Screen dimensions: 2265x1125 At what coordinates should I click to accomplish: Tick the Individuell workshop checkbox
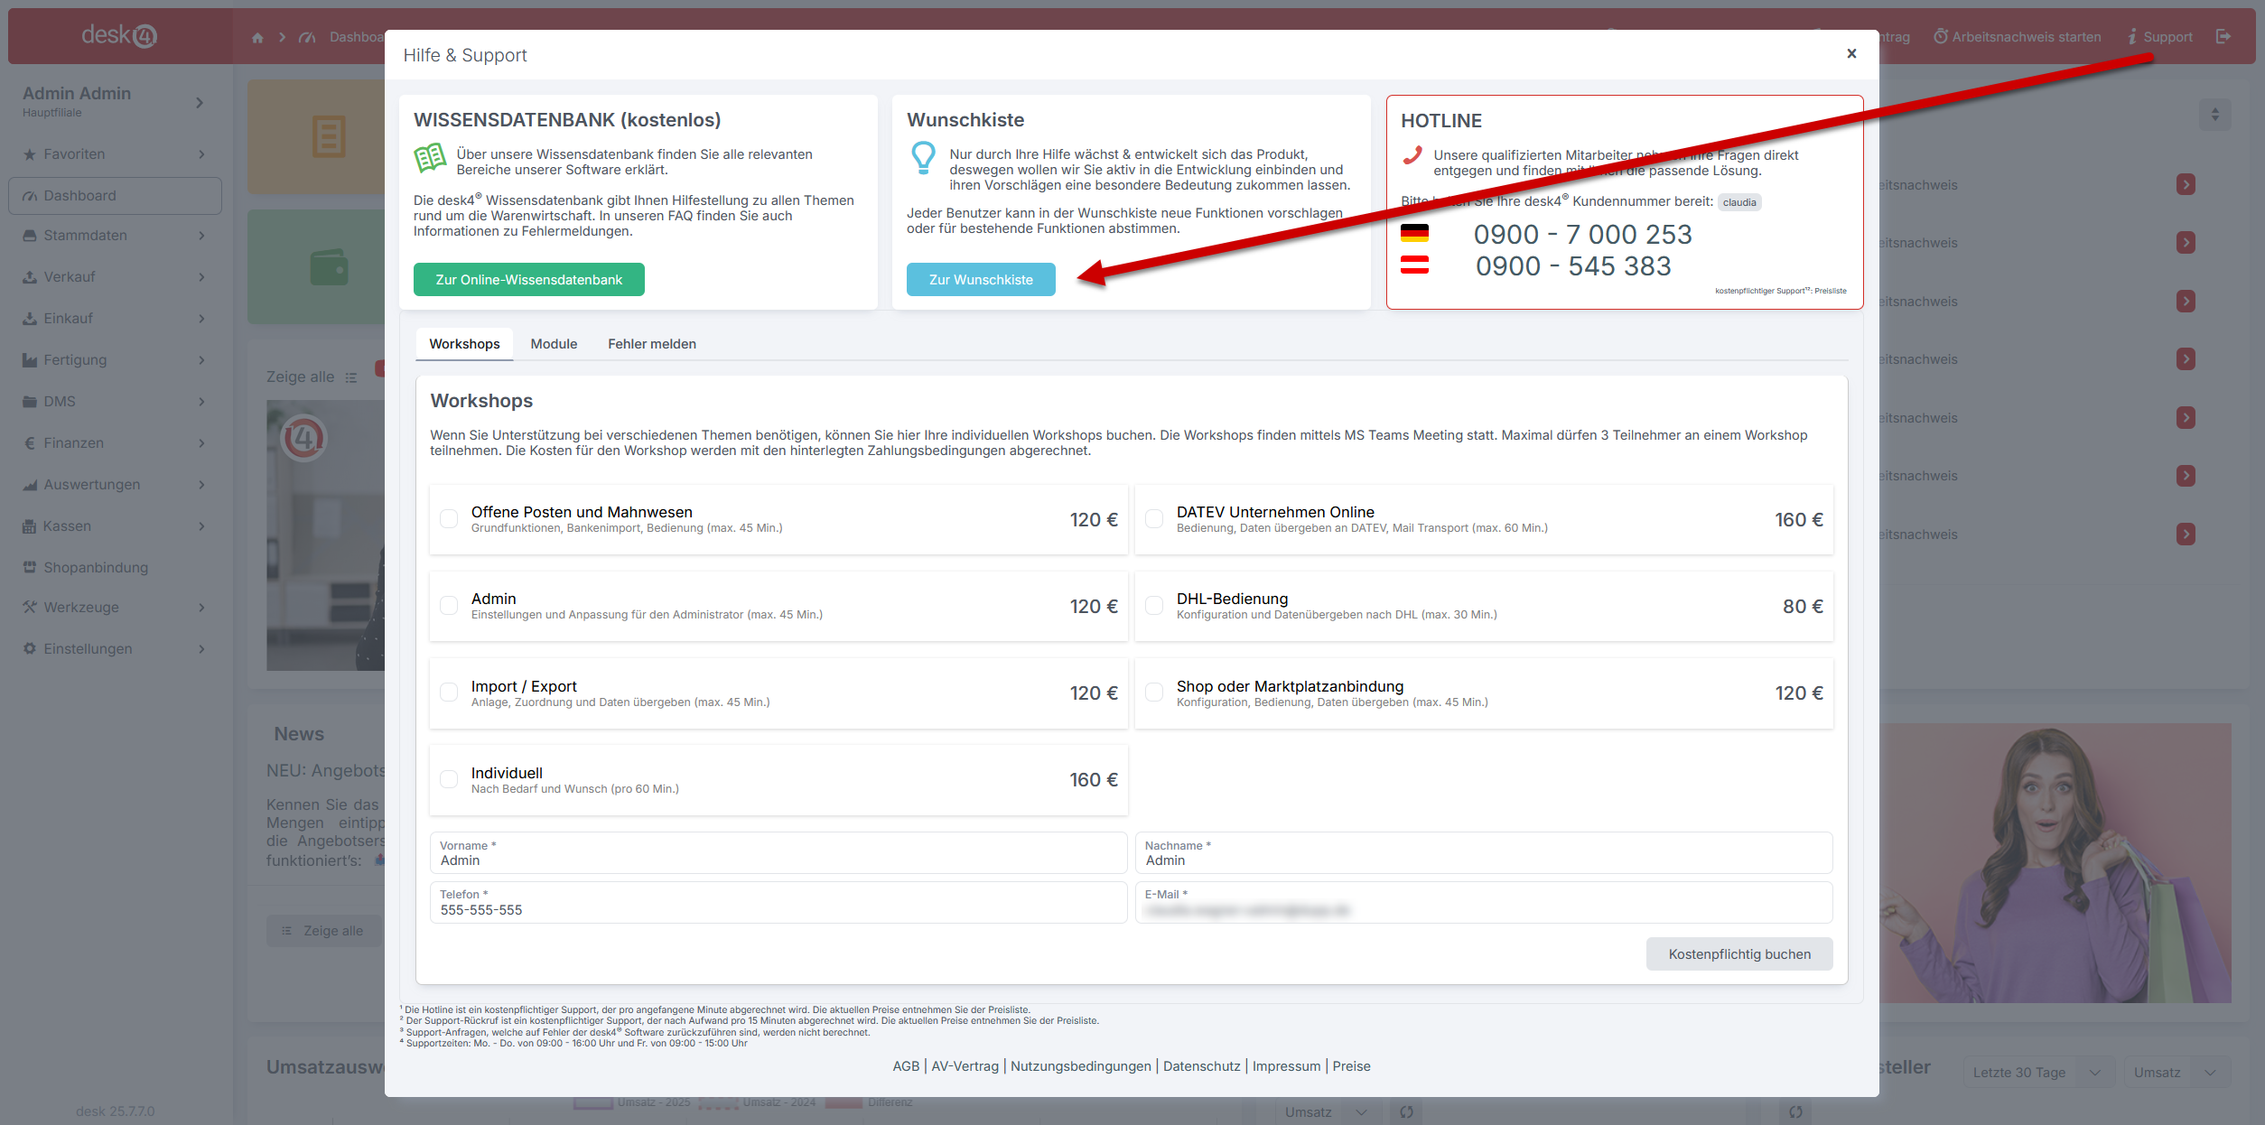449,779
